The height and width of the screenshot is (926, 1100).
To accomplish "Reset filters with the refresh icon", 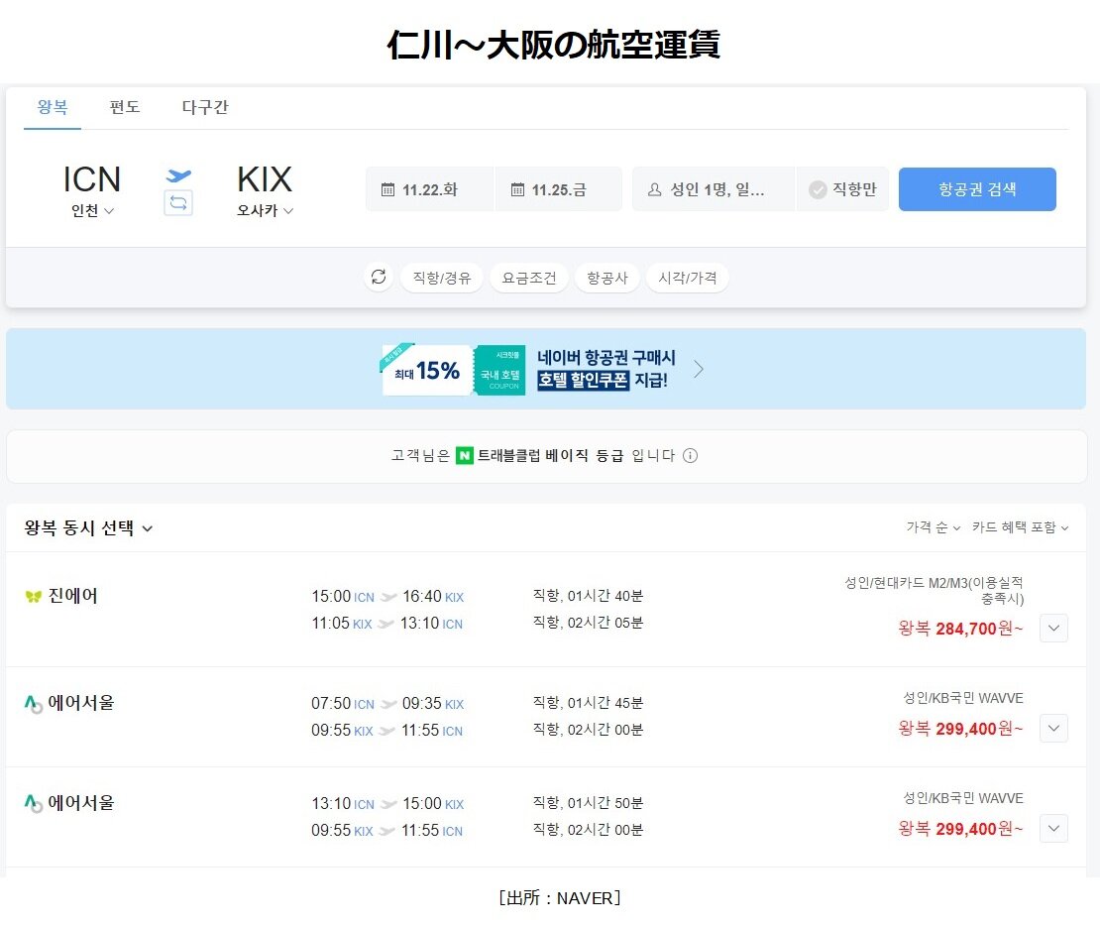I will (x=379, y=277).
